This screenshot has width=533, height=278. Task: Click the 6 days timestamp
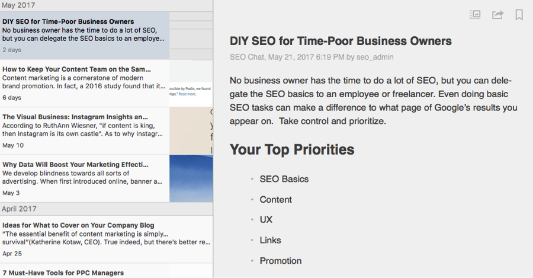click(x=12, y=98)
